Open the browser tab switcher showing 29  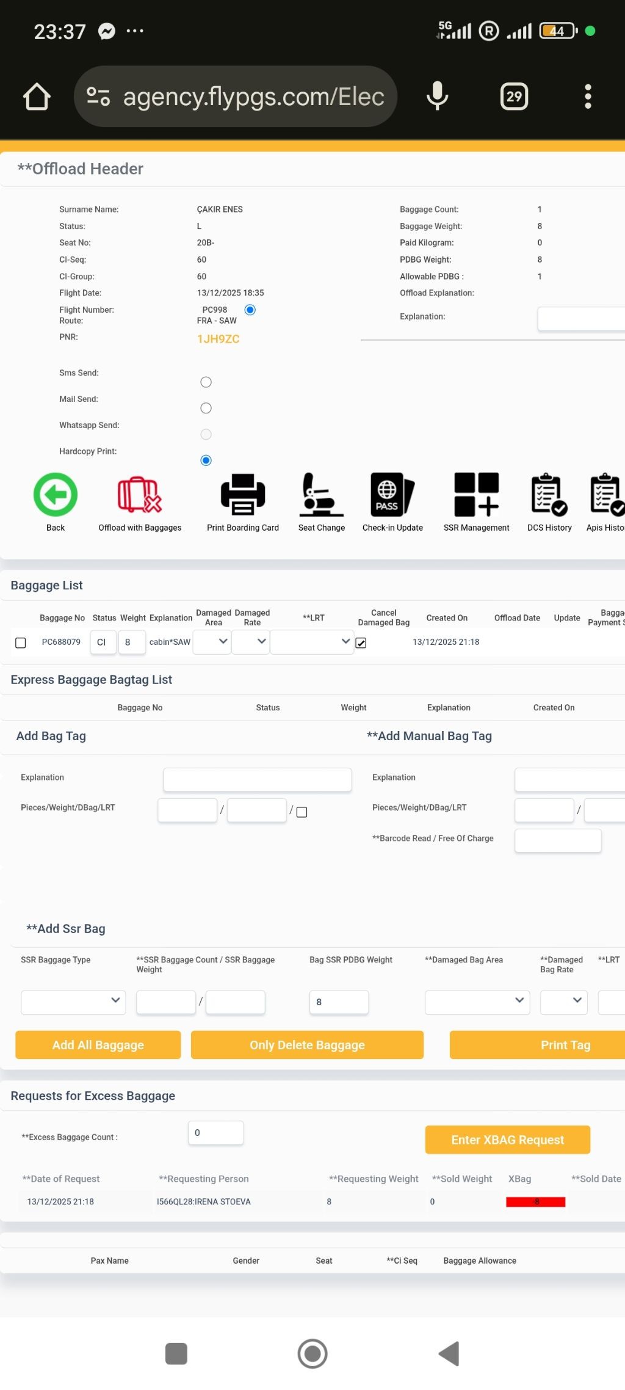[514, 96]
